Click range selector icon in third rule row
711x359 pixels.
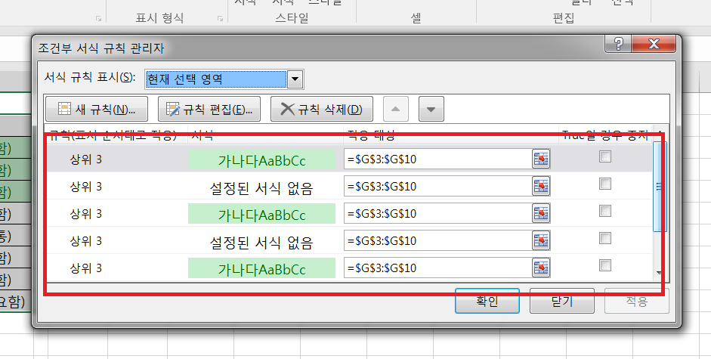(541, 213)
